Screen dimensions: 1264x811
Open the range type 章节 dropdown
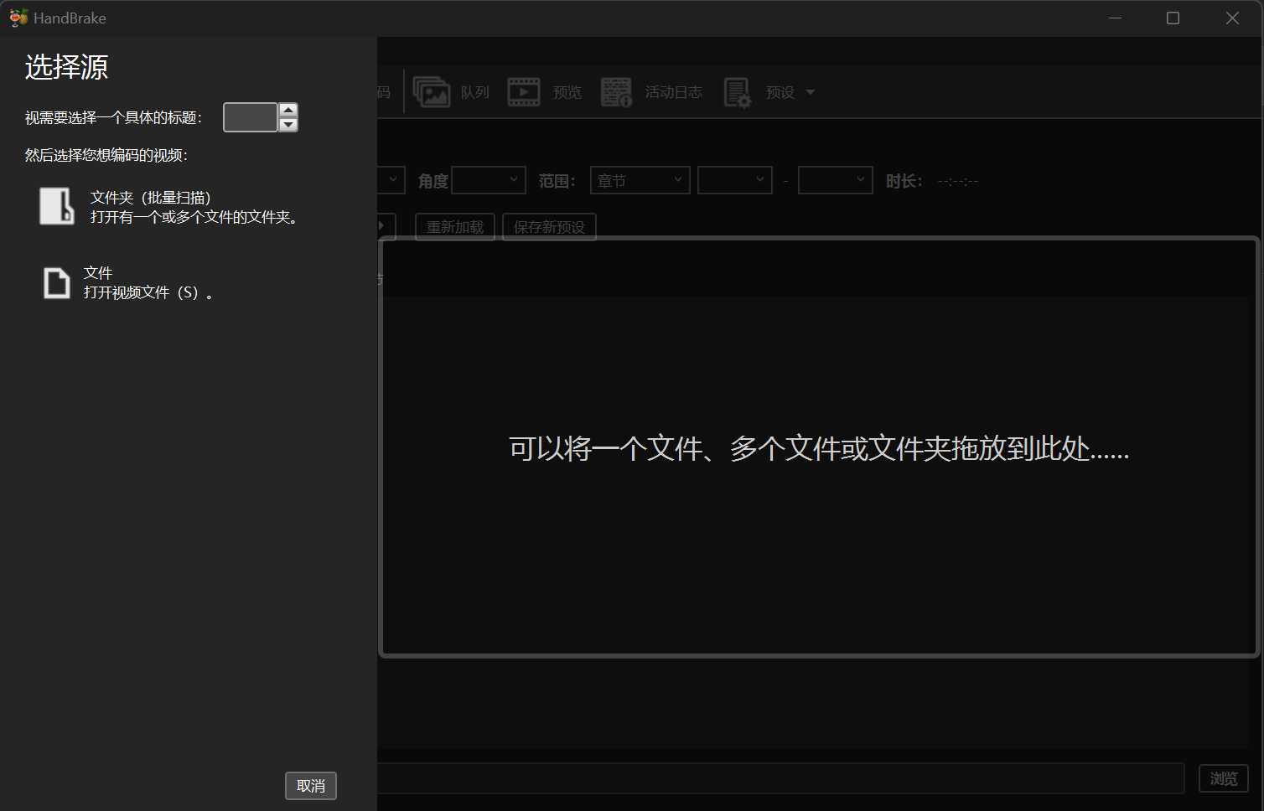click(x=640, y=180)
